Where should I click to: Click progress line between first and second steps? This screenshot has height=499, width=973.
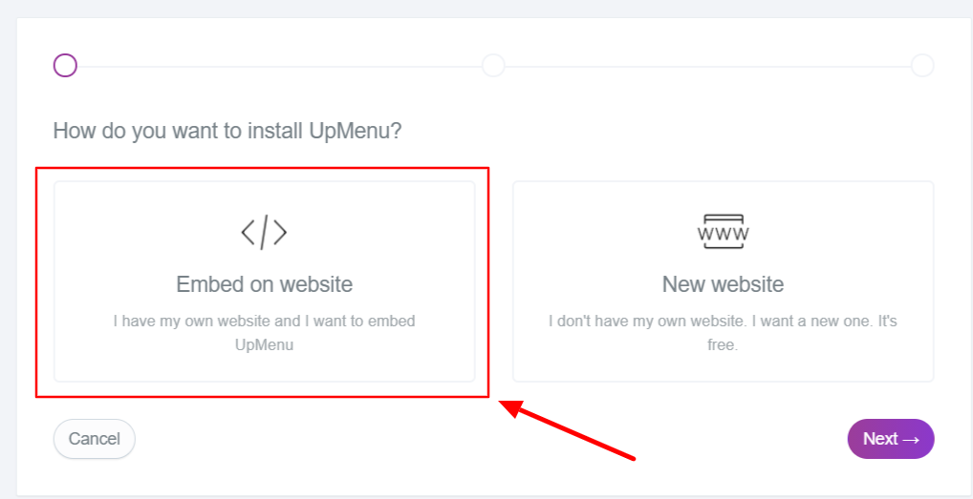click(279, 66)
